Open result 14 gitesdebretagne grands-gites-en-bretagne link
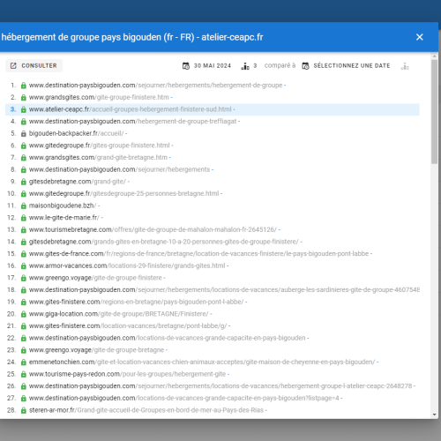Image resolution: width=441 pixels, height=441 pixels. 163,242
